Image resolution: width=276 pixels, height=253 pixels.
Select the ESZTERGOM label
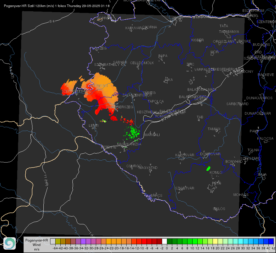253,11
